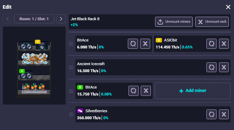Remove the ASICbit miner
This screenshot has height=130, width=234.
[x=224, y=44]
